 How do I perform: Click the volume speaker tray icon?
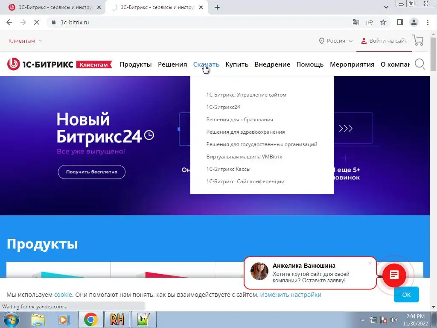click(x=394, y=319)
